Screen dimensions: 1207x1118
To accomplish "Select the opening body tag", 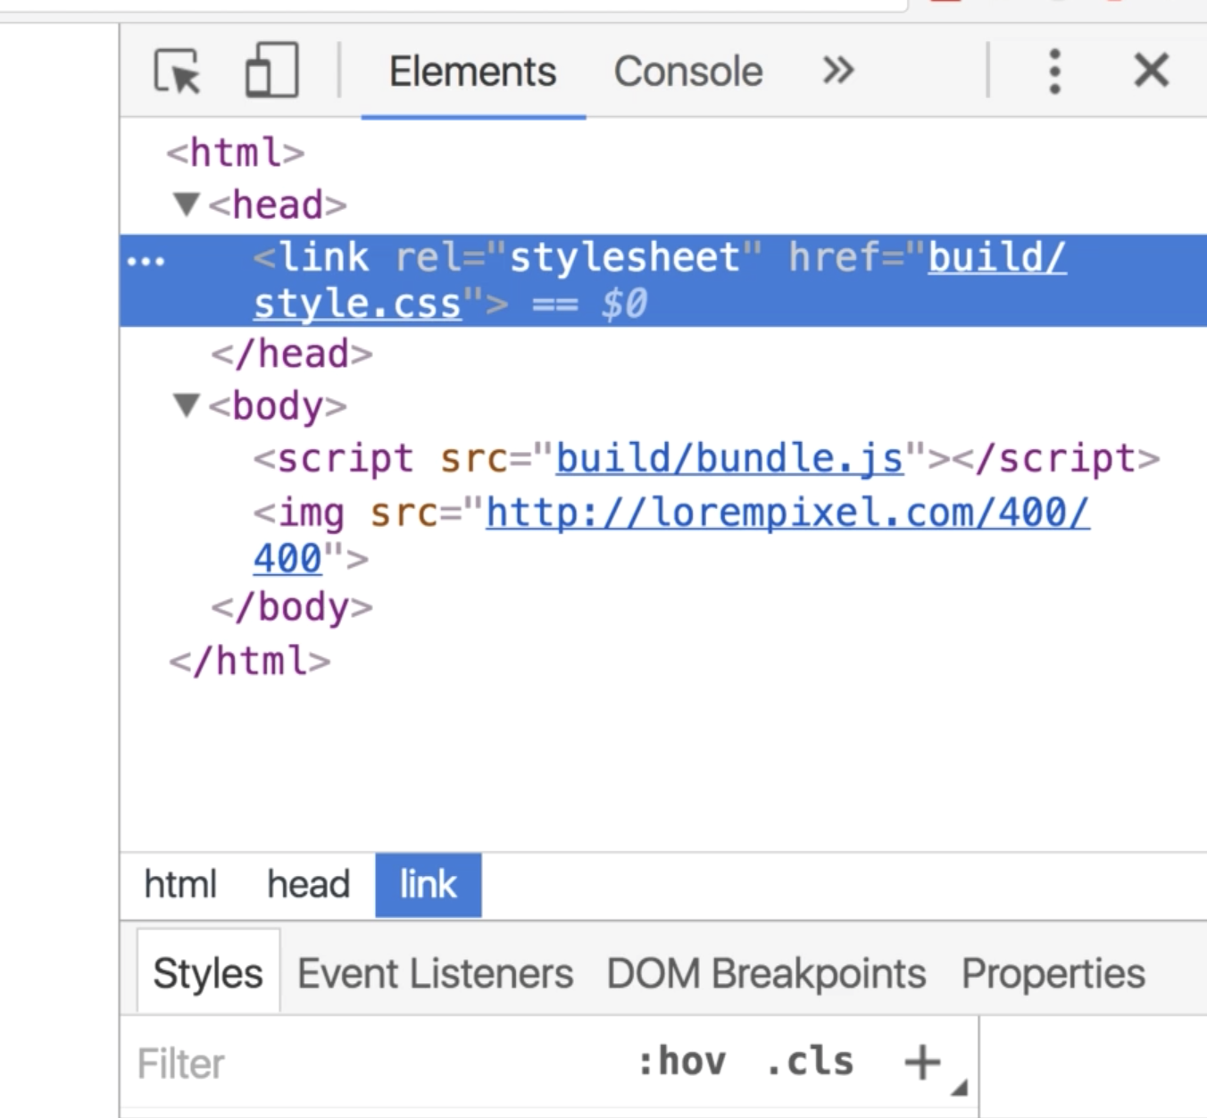I will coord(278,405).
